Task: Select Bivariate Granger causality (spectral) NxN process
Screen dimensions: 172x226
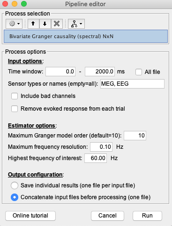Action: [86, 36]
